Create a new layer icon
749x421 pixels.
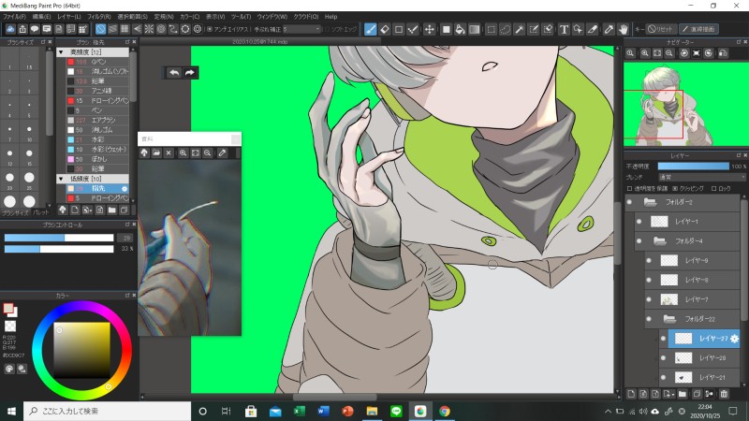(631, 394)
